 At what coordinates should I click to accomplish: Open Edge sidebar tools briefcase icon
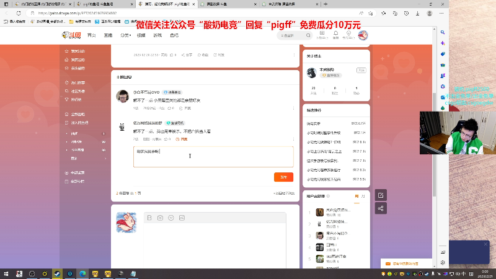tap(443, 65)
